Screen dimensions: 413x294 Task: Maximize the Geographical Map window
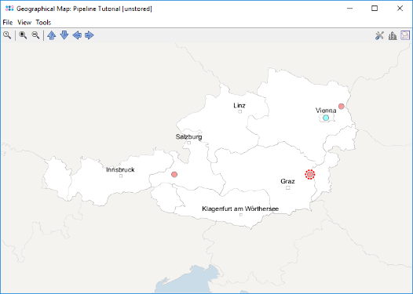tap(375, 9)
